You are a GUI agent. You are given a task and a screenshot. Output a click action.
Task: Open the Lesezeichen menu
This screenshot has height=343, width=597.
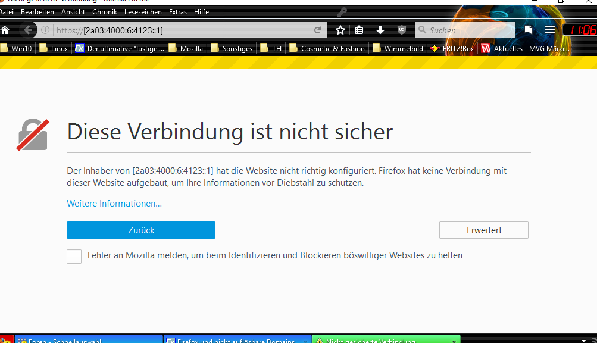tap(143, 12)
